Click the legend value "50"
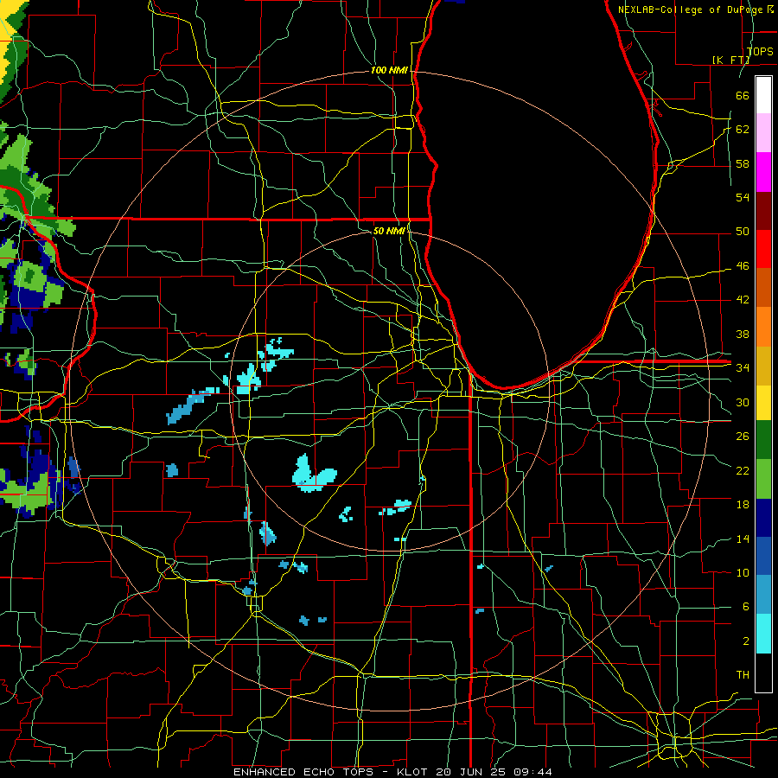The image size is (778, 778). 743,232
